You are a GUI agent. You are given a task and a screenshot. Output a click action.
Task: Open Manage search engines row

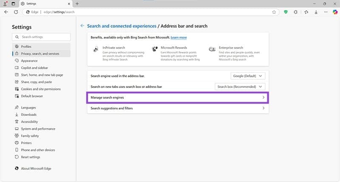[178, 98]
